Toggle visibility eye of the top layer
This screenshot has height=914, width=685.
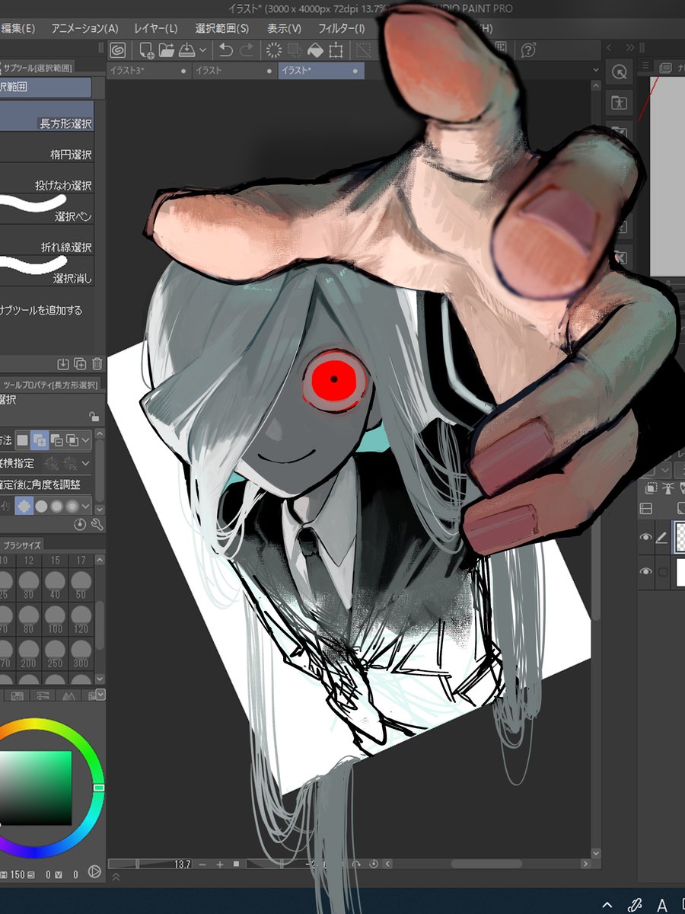(x=645, y=538)
